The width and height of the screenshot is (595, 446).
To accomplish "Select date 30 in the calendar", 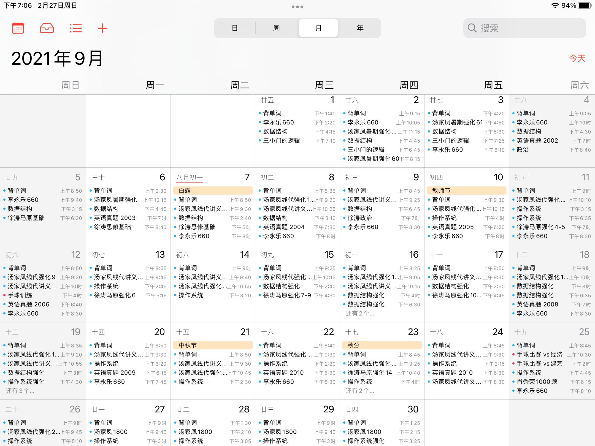I will click(413, 409).
